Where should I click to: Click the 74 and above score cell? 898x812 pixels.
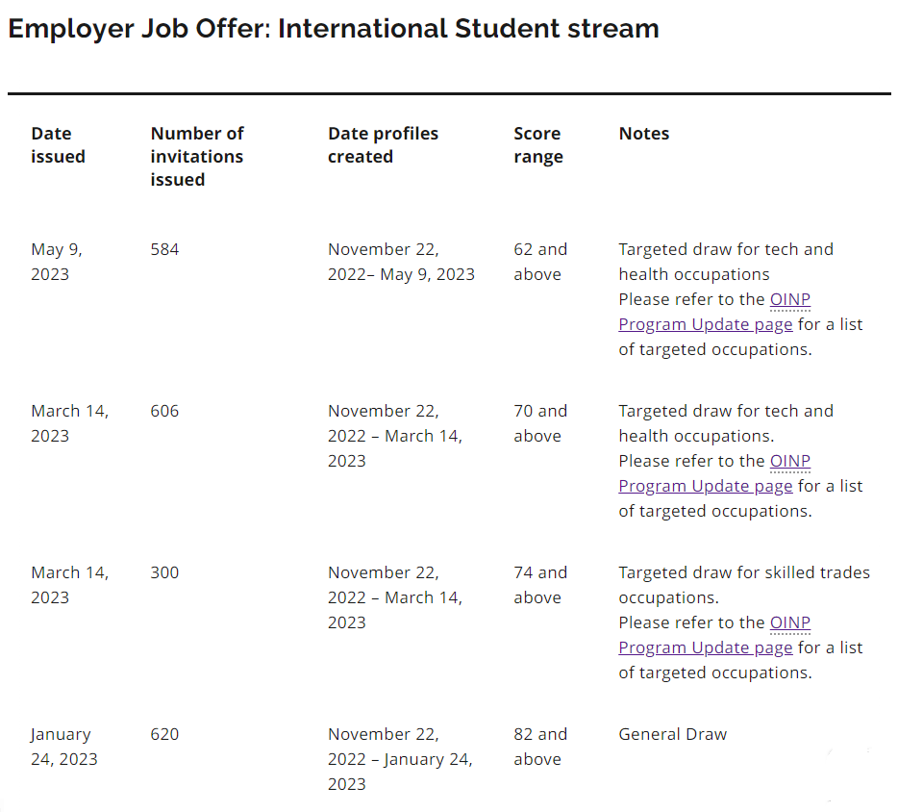coord(540,585)
